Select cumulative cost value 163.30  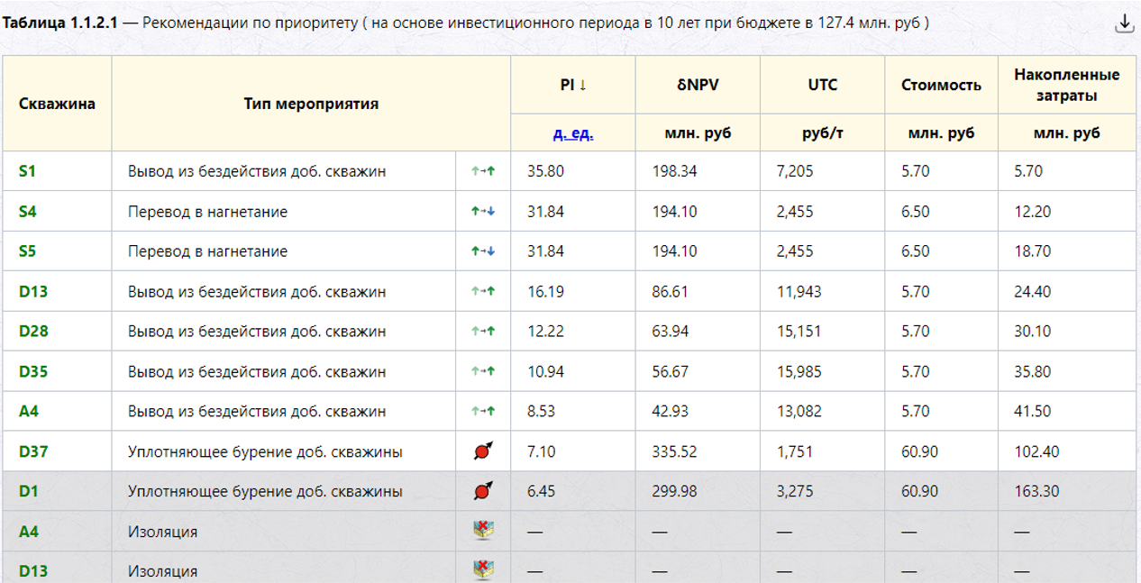[1036, 491]
